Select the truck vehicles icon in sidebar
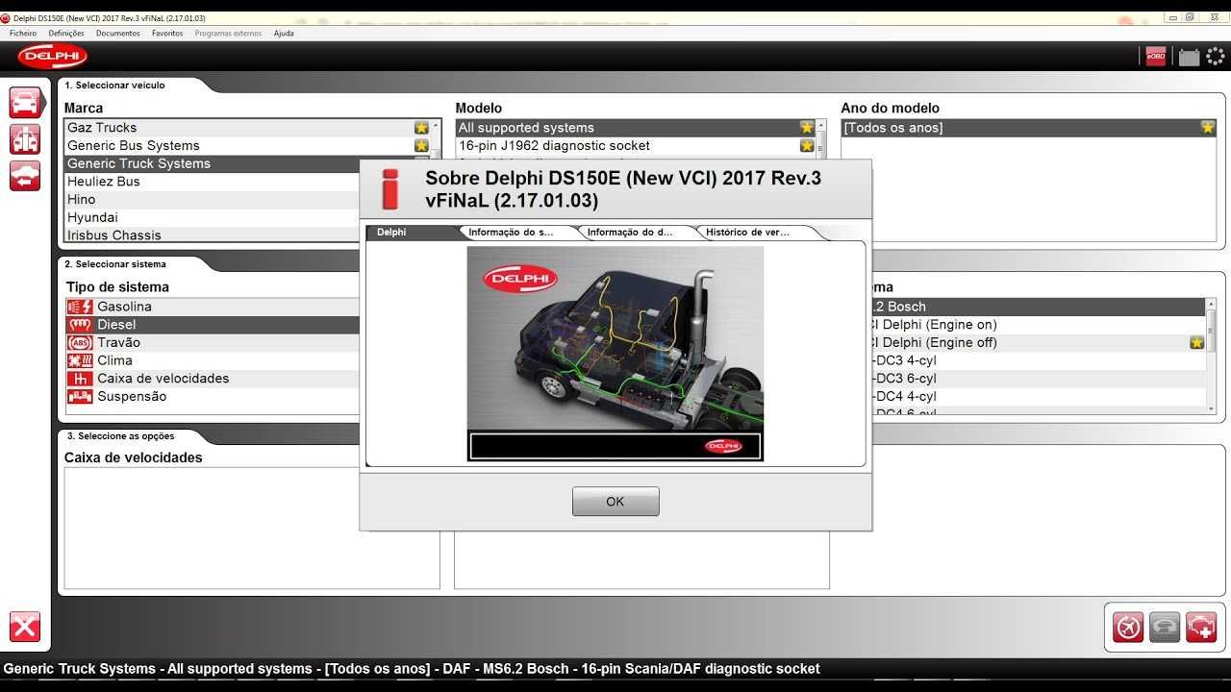The image size is (1231, 692). tap(25, 139)
